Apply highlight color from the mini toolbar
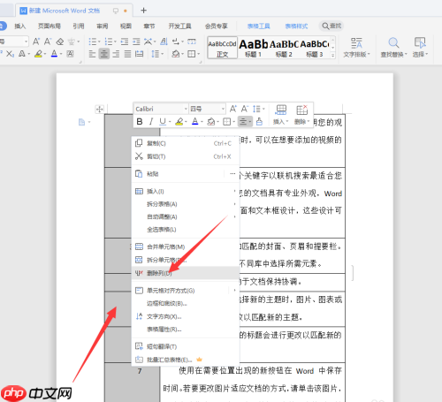442x402 pixels. pyautogui.click(x=179, y=121)
